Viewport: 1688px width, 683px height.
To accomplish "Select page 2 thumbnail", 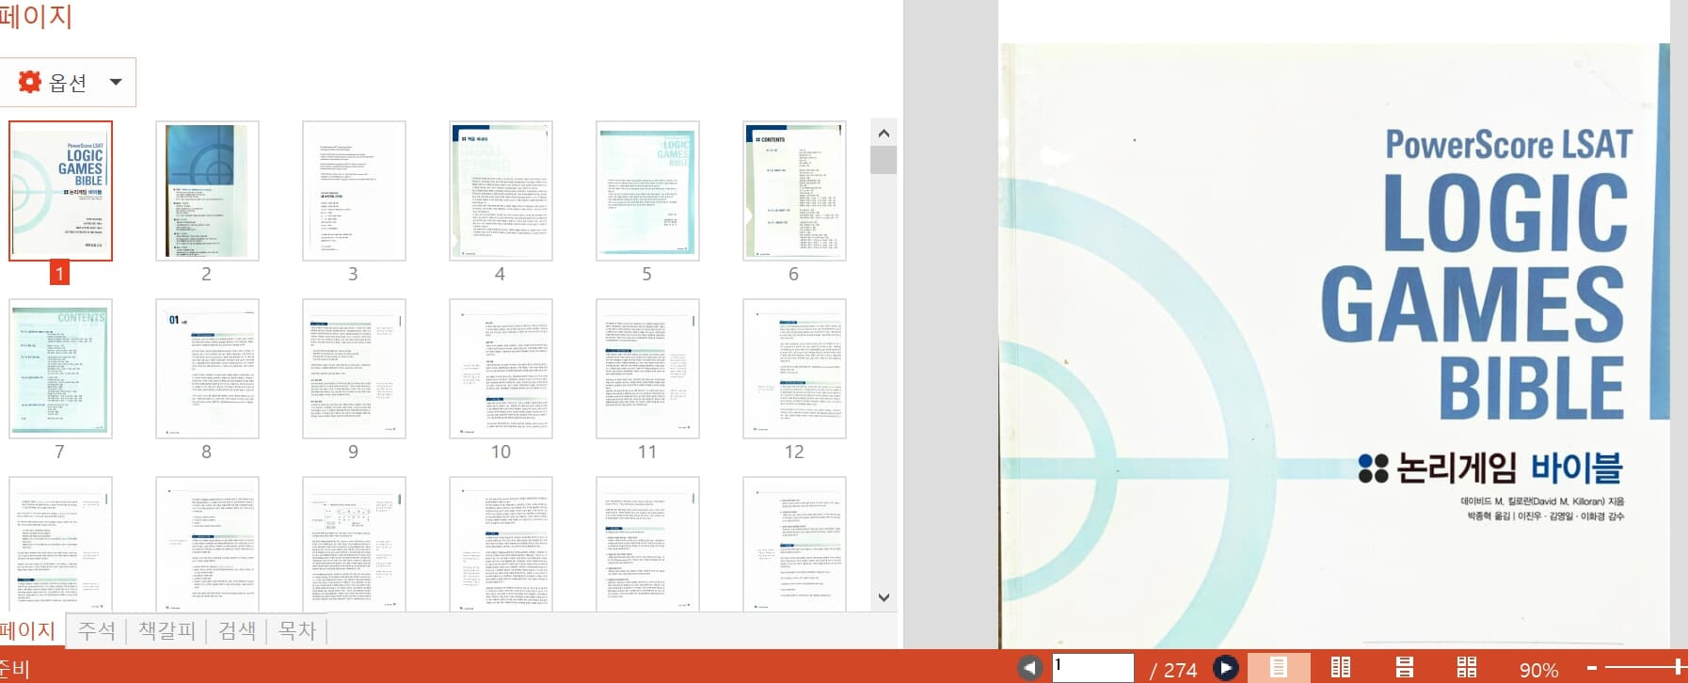I will click(207, 191).
